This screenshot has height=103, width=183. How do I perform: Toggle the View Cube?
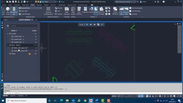(8, 11)
